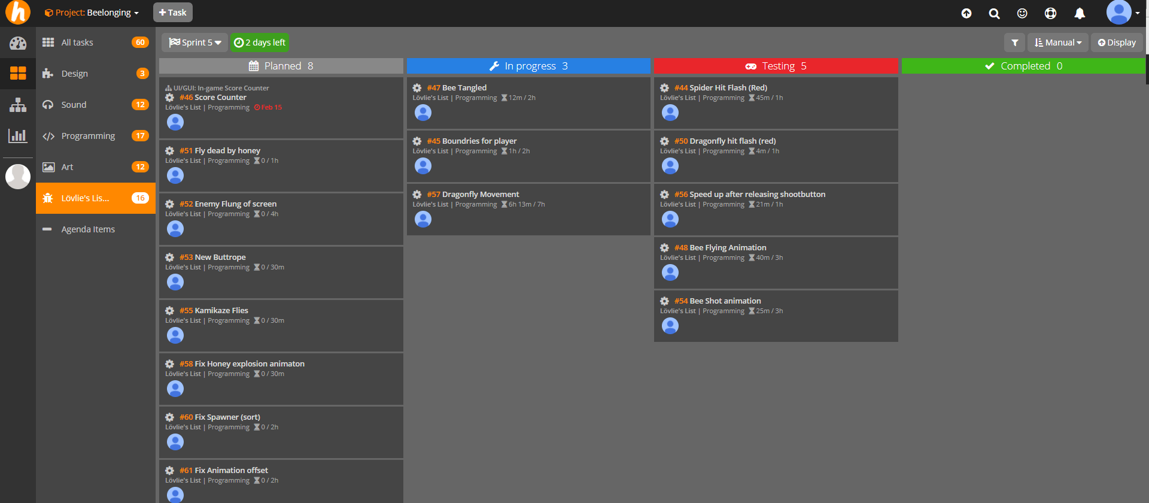Image resolution: width=1149 pixels, height=503 pixels.
Task: Click gear icon on Spider Hit Flash card
Action: (665, 88)
